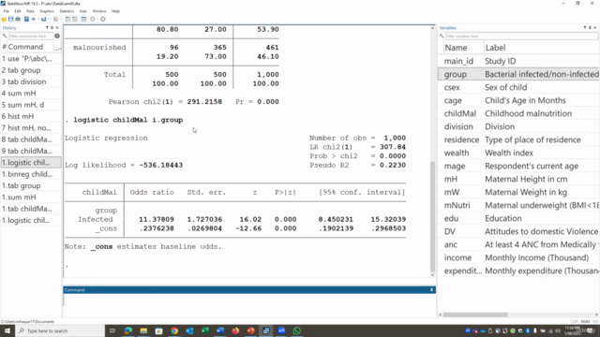Toggle the Variables panel pin icon
Viewport: 600px width, 337px height.
pyautogui.click(x=590, y=27)
